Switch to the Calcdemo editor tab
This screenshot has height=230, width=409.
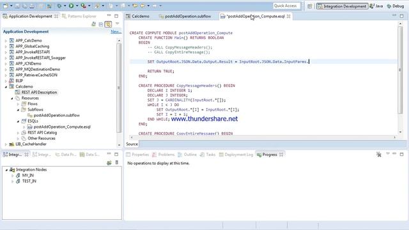[x=138, y=16]
